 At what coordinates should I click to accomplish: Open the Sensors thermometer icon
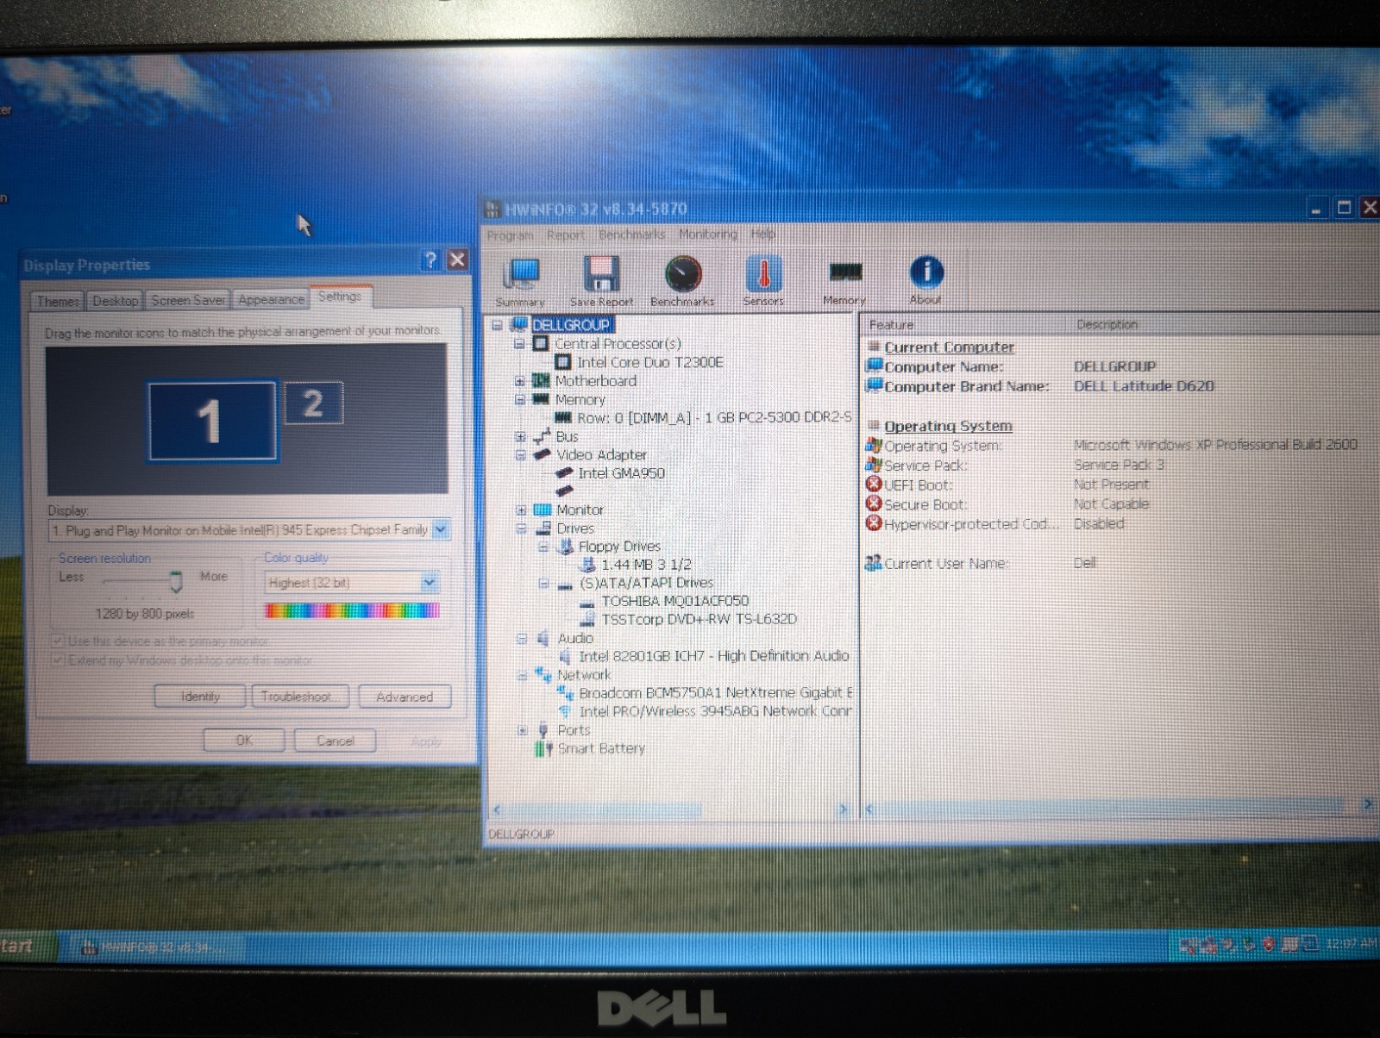pyautogui.click(x=763, y=281)
